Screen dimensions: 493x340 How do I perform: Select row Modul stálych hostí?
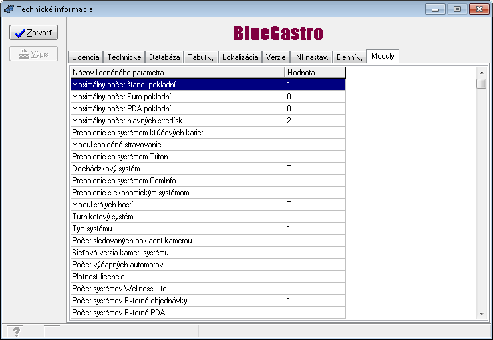click(x=208, y=205)
